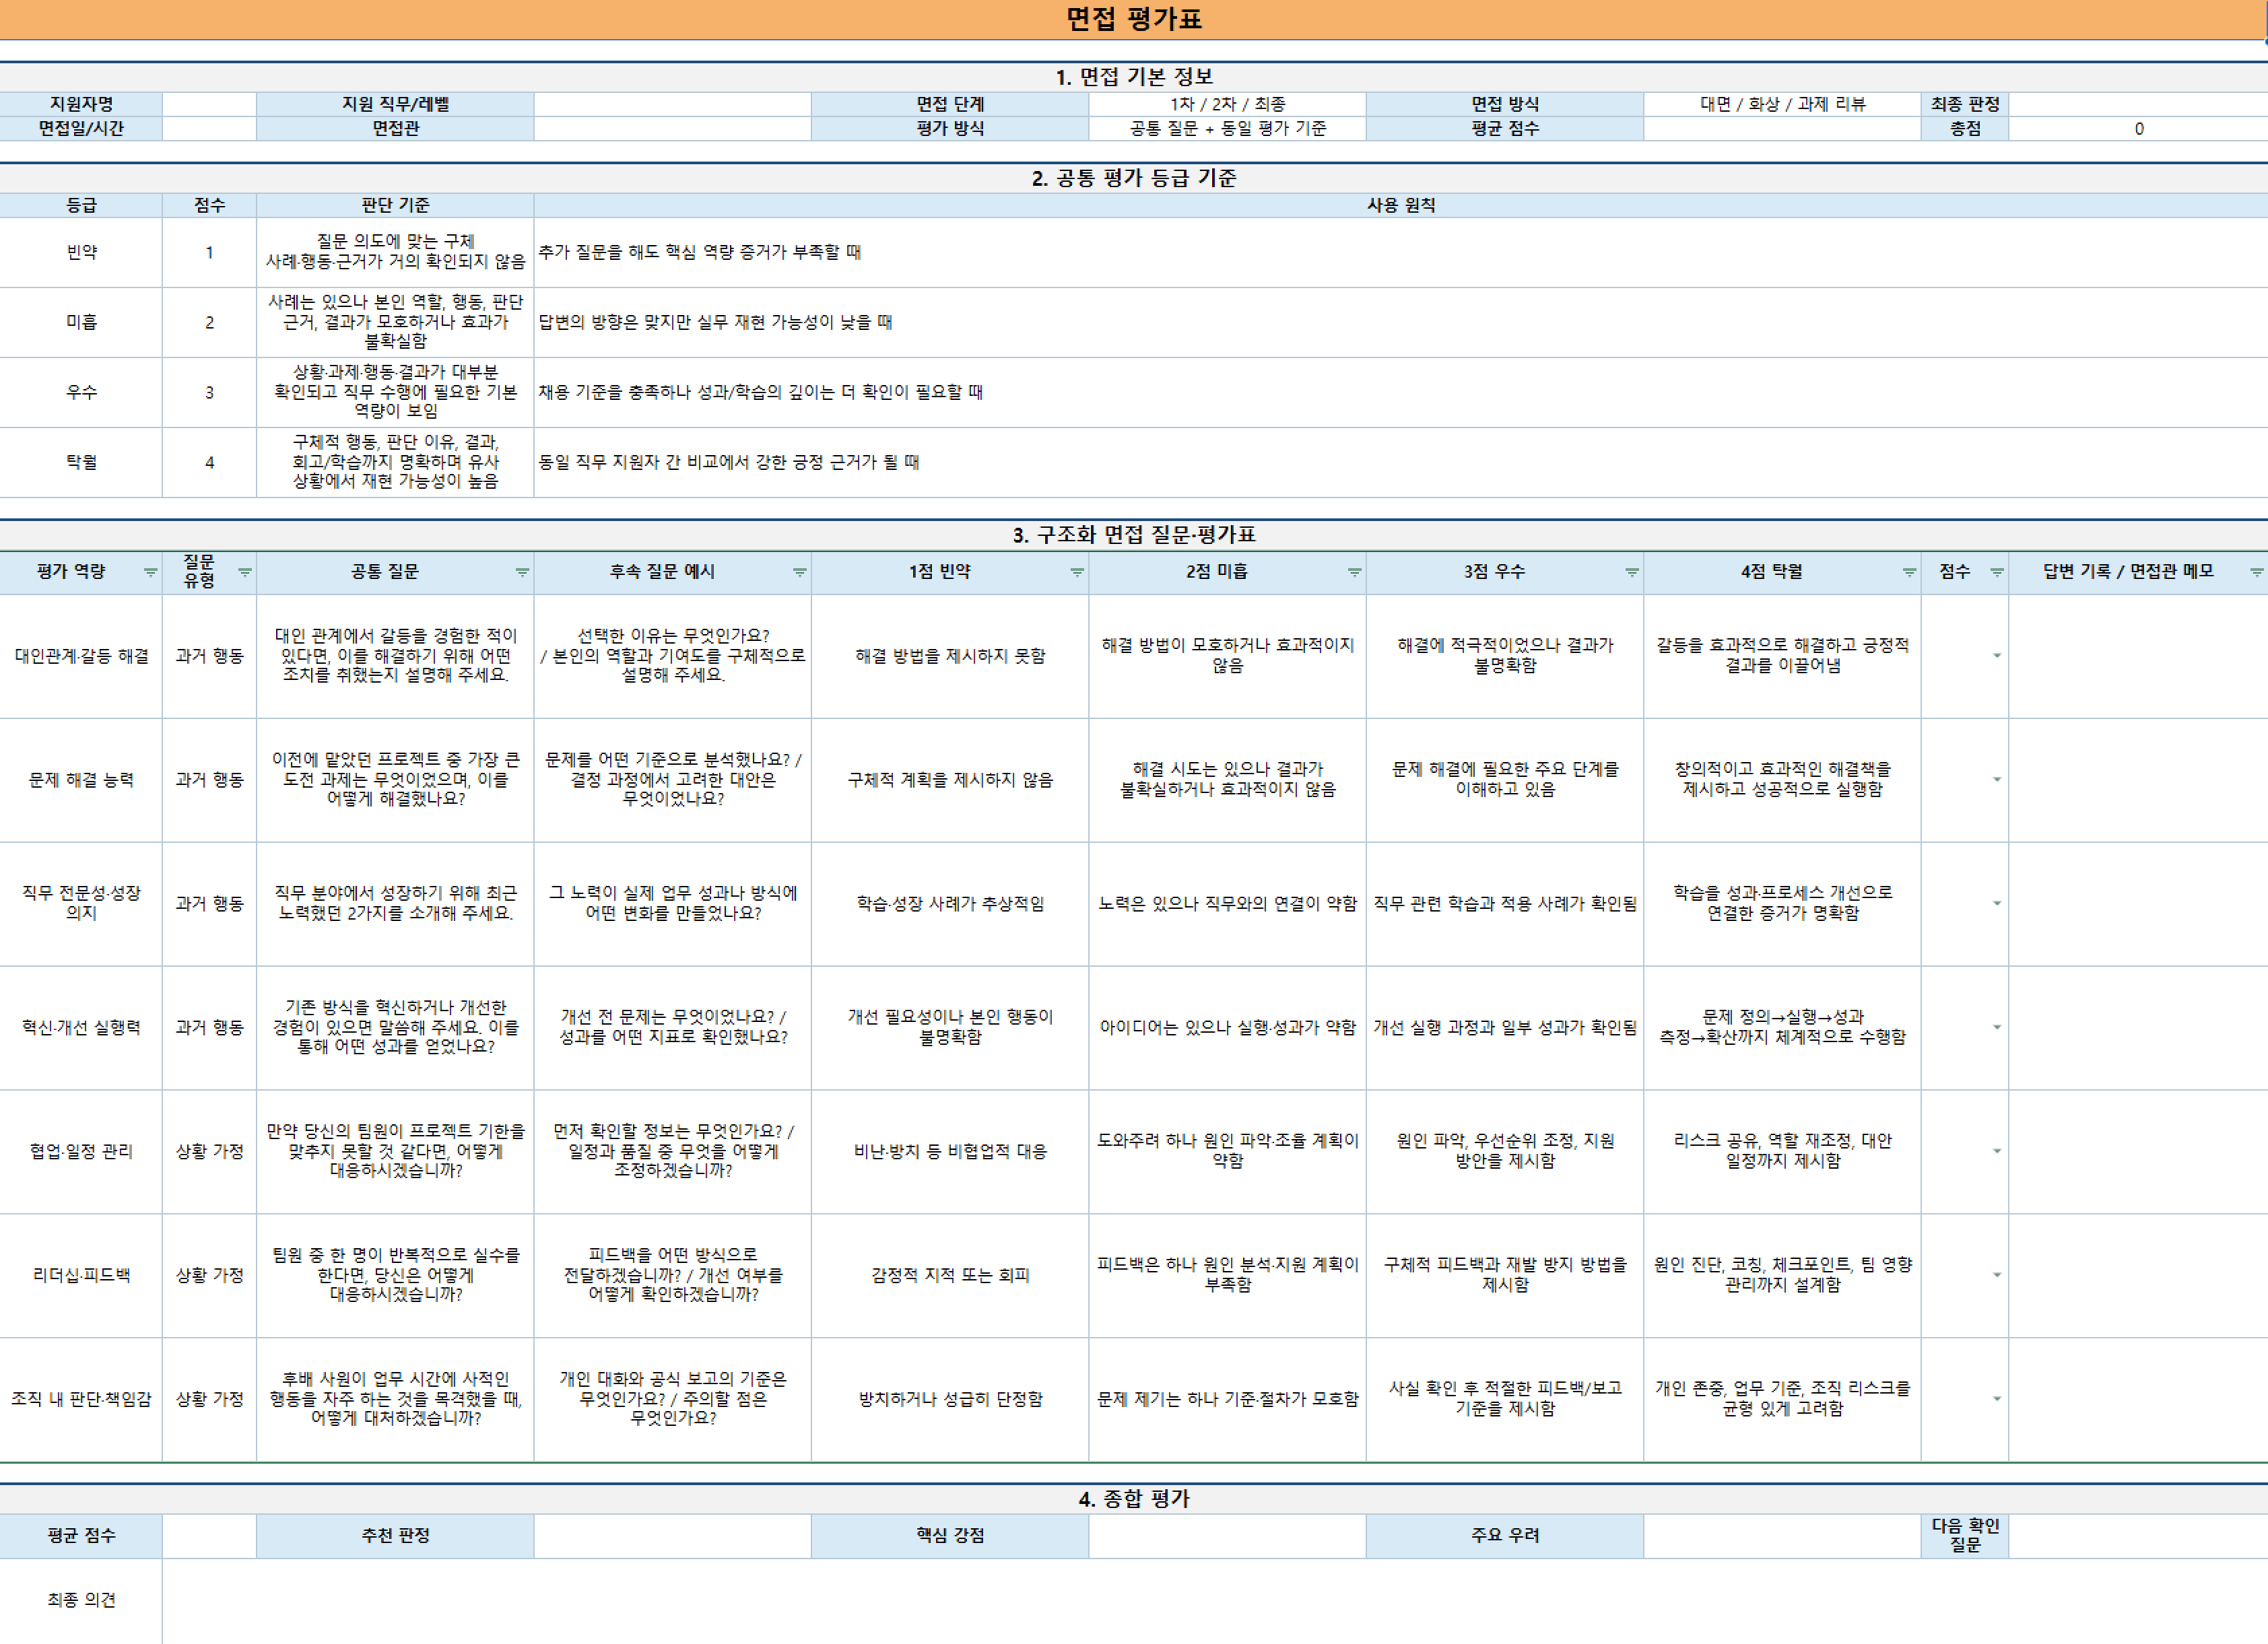2268x1644 pixels.
Task: Open the 1점 빈약 column filter dropdown
Action: point(1077,573)
